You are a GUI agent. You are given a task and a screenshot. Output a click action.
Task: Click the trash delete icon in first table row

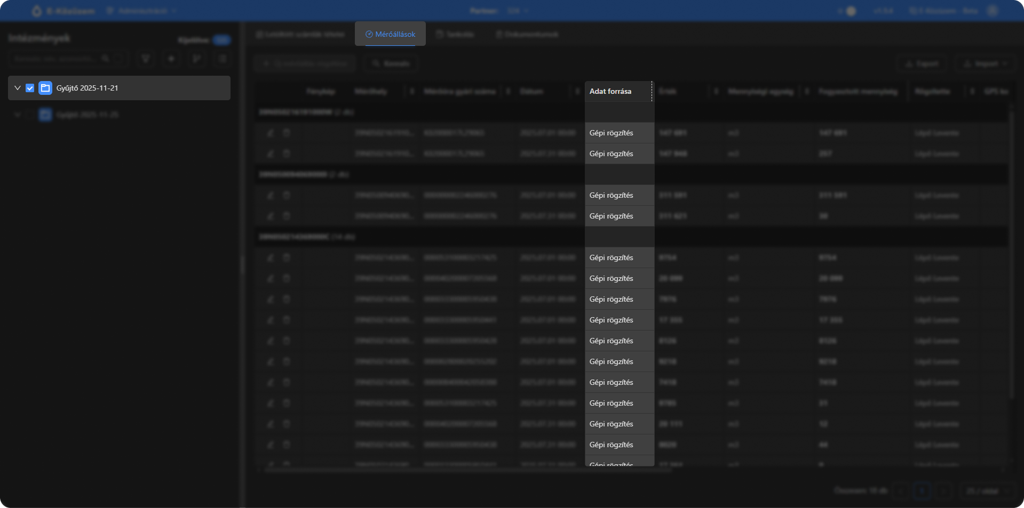(287, 133)
